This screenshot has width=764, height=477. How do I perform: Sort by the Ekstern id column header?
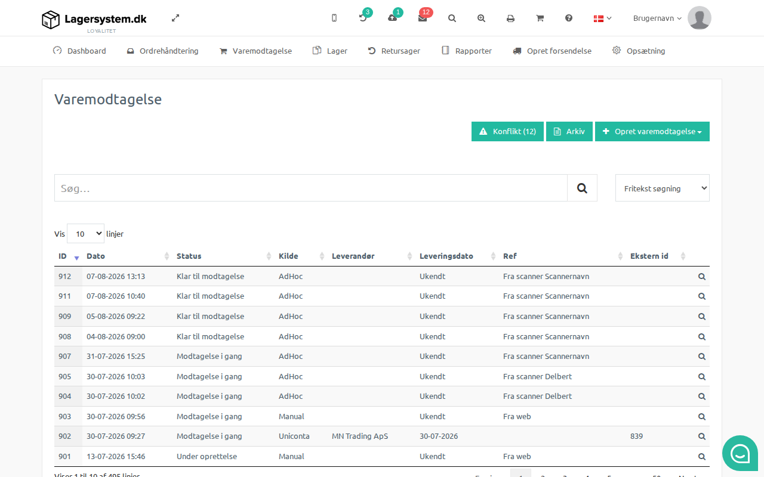[x=658, y=256]
